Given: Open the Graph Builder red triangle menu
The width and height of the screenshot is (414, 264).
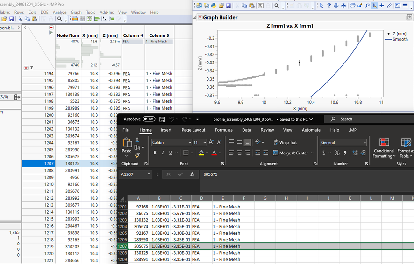Looking at the screenshot, I should (200, 17).
